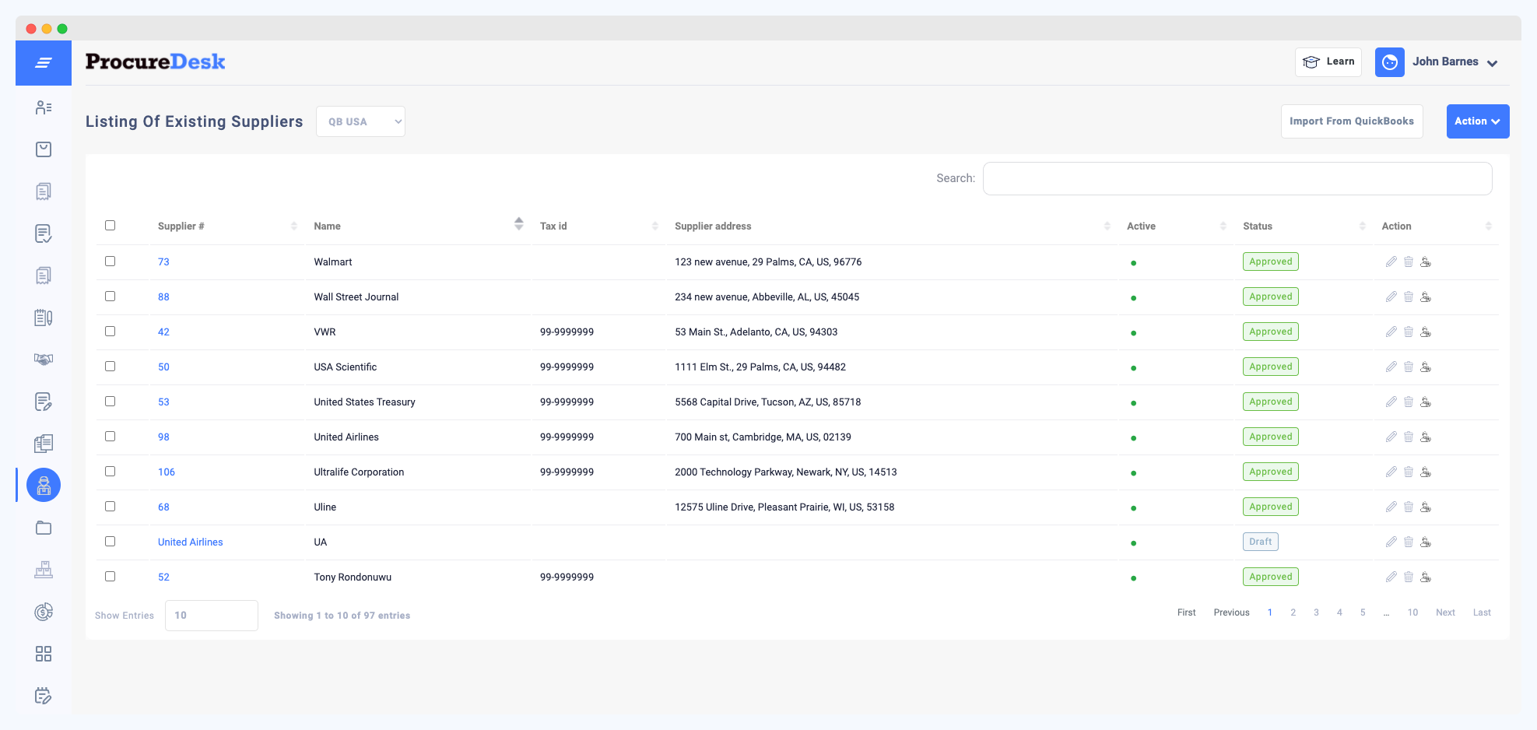Click the Learn menu item

point(1328,61)
